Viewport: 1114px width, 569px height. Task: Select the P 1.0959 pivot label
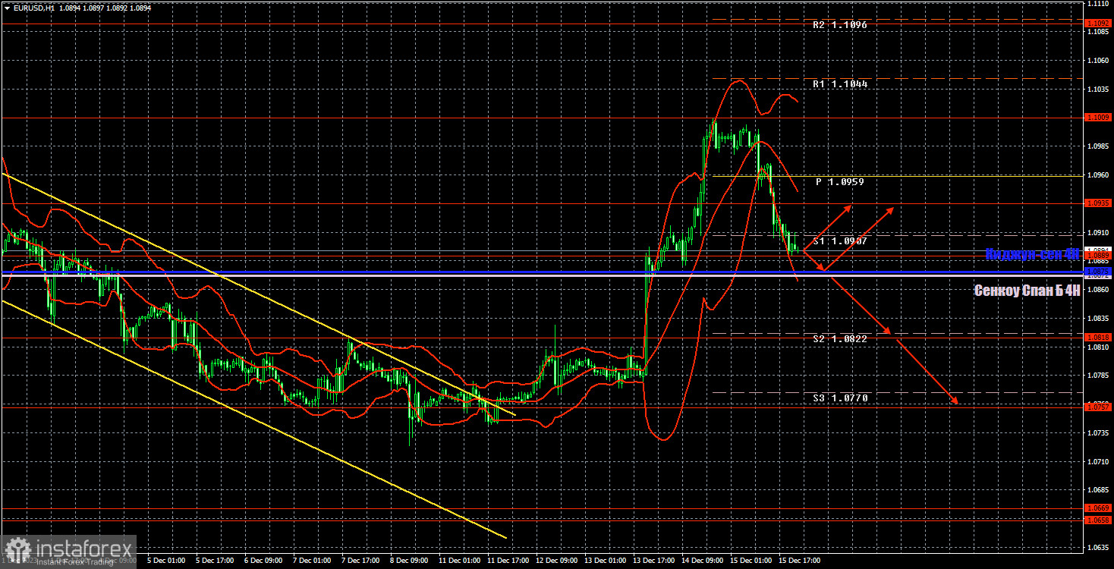(x=840, y=182)
